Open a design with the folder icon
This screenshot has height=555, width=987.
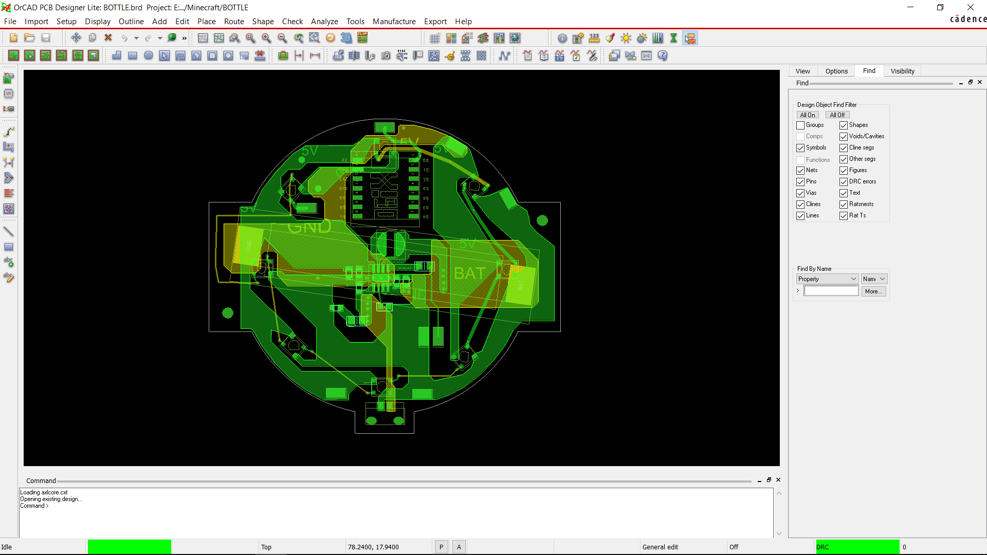[x=29, y=38]
